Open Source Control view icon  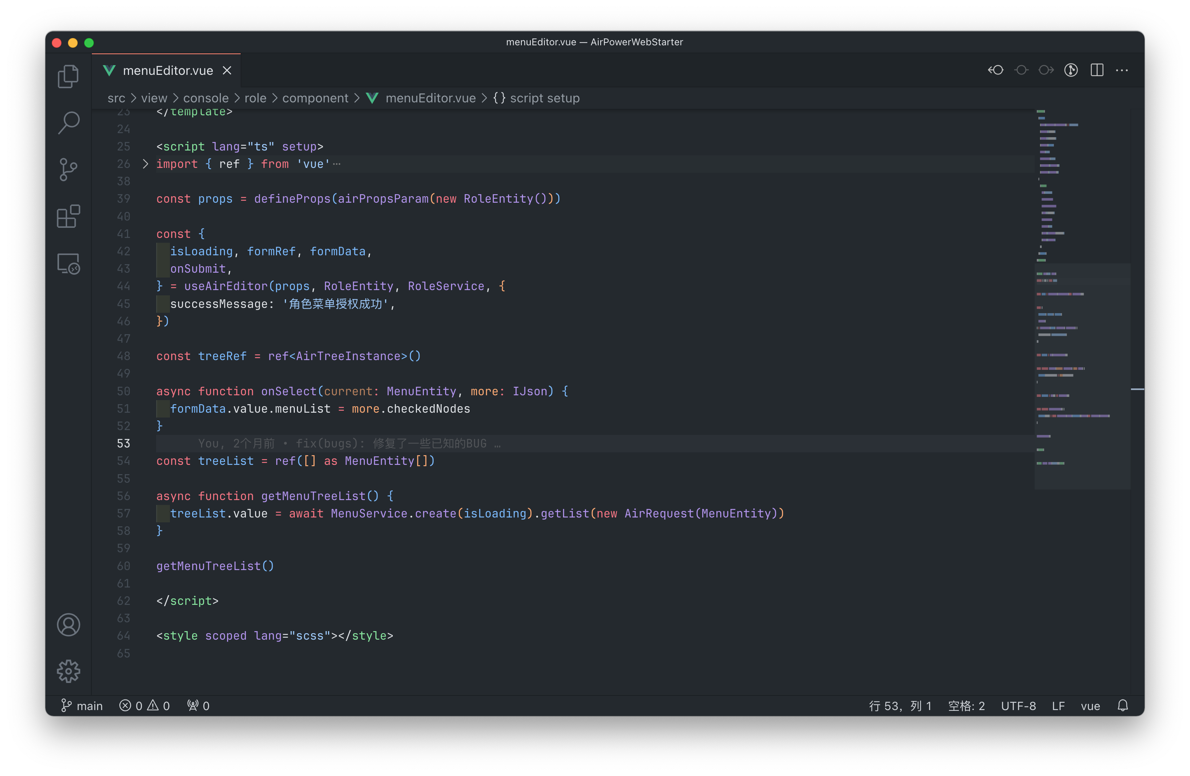tap(68, 169)
